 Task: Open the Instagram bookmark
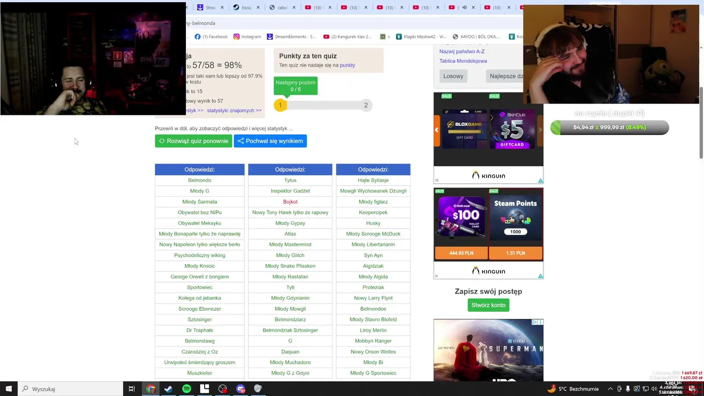pyautogui.click(x=247, y=37)
